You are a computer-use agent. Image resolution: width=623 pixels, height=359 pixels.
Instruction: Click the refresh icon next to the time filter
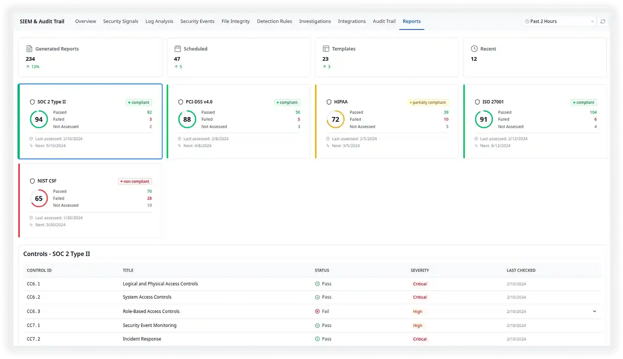603,21
